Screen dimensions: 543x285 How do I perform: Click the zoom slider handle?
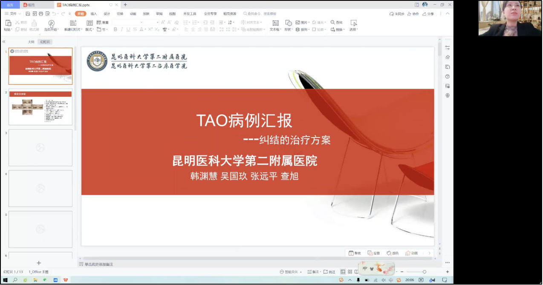424,272
